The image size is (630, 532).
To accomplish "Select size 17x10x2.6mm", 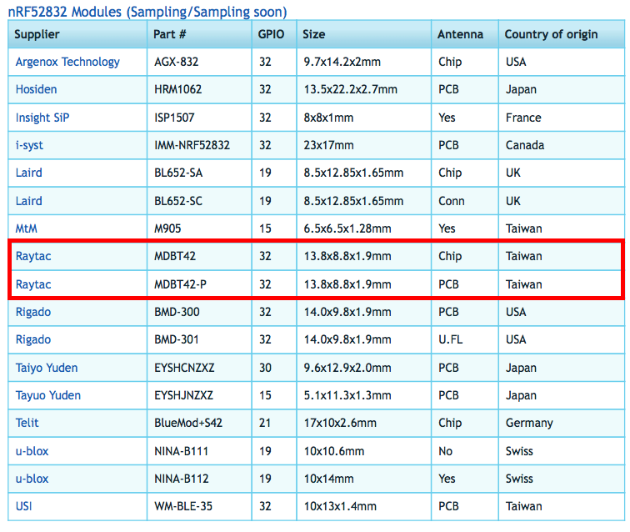I will click(x=340, y=423).
